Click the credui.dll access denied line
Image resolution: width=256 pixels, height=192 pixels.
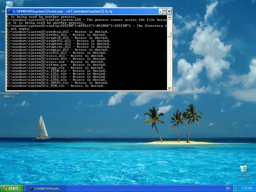[57, 35]
